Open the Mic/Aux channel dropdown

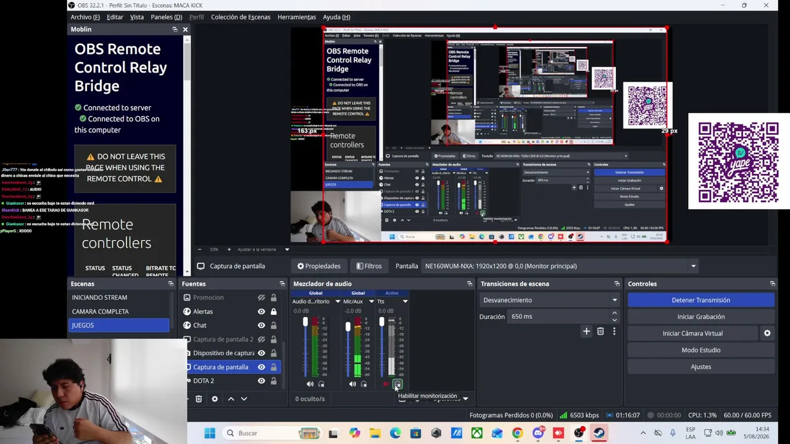371,302
